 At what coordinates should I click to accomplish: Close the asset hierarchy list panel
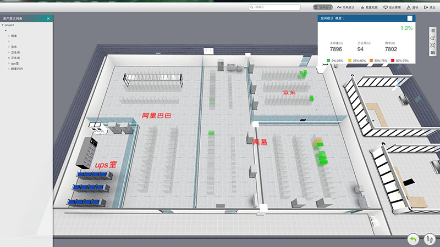coord(48,19)
